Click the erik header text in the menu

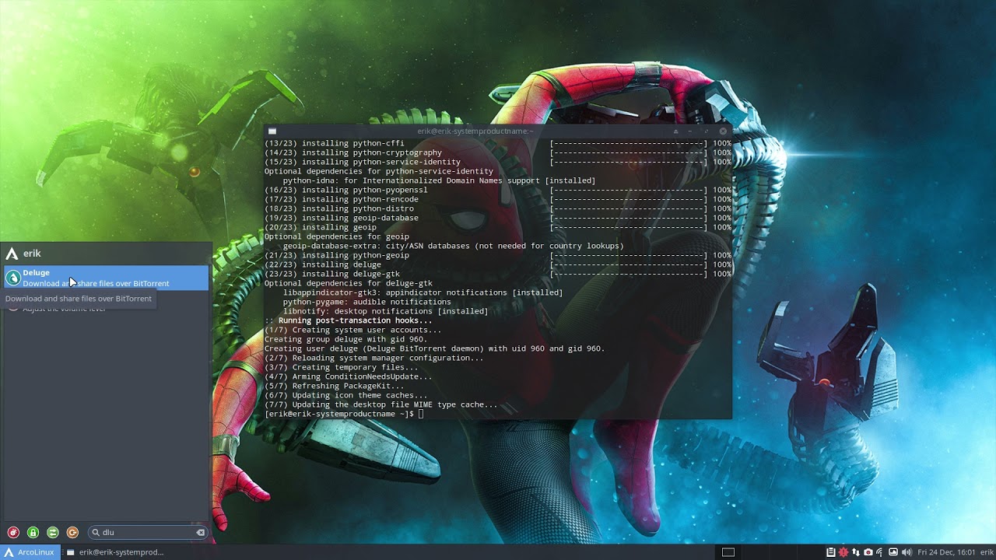[x=32, y=254]
